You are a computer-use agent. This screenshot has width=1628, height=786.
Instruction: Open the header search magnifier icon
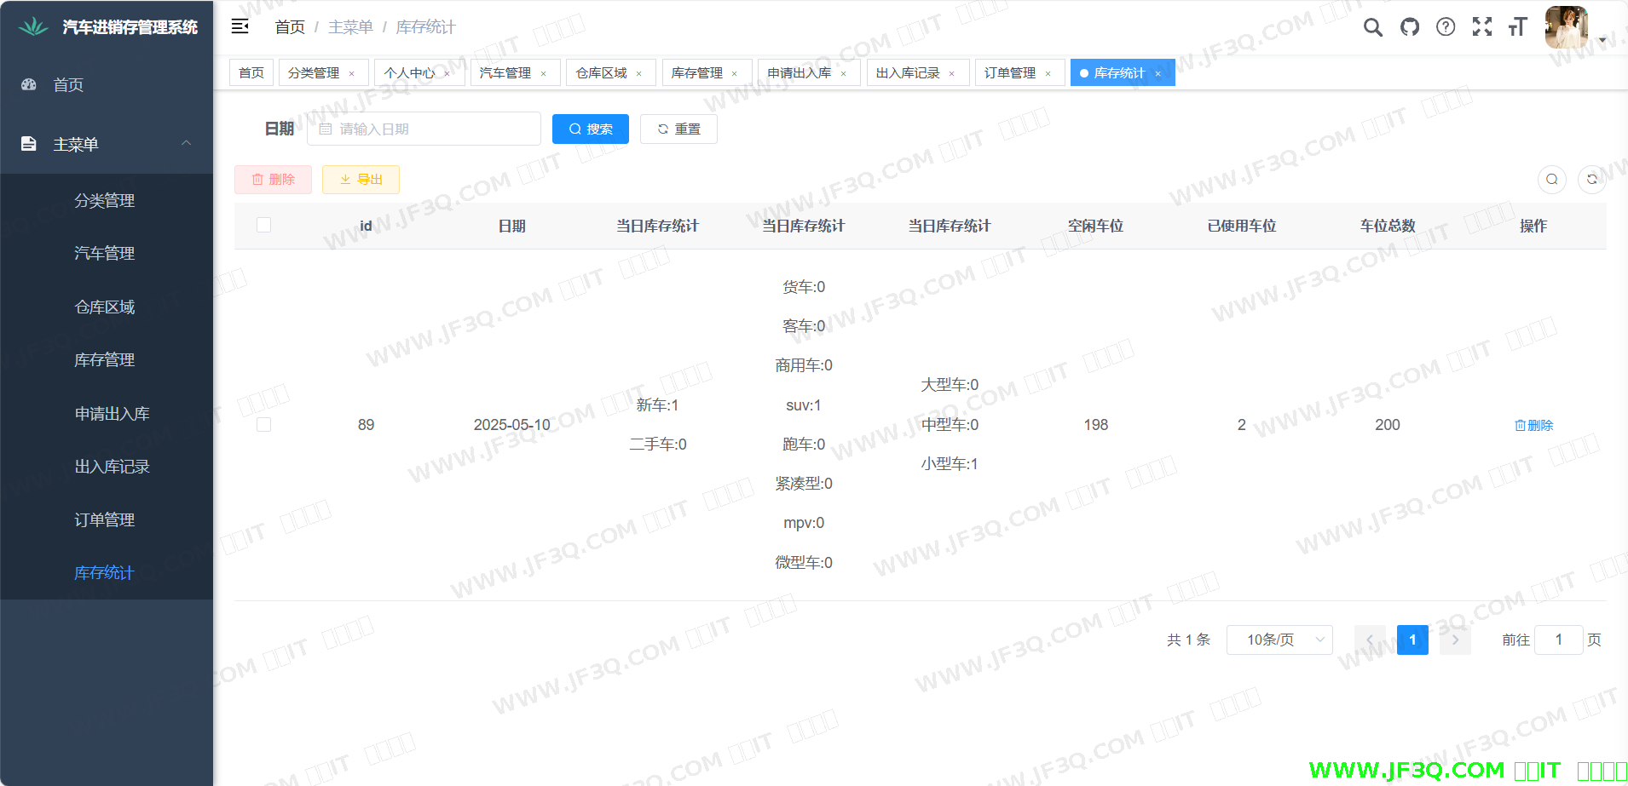pos(1372,27)
